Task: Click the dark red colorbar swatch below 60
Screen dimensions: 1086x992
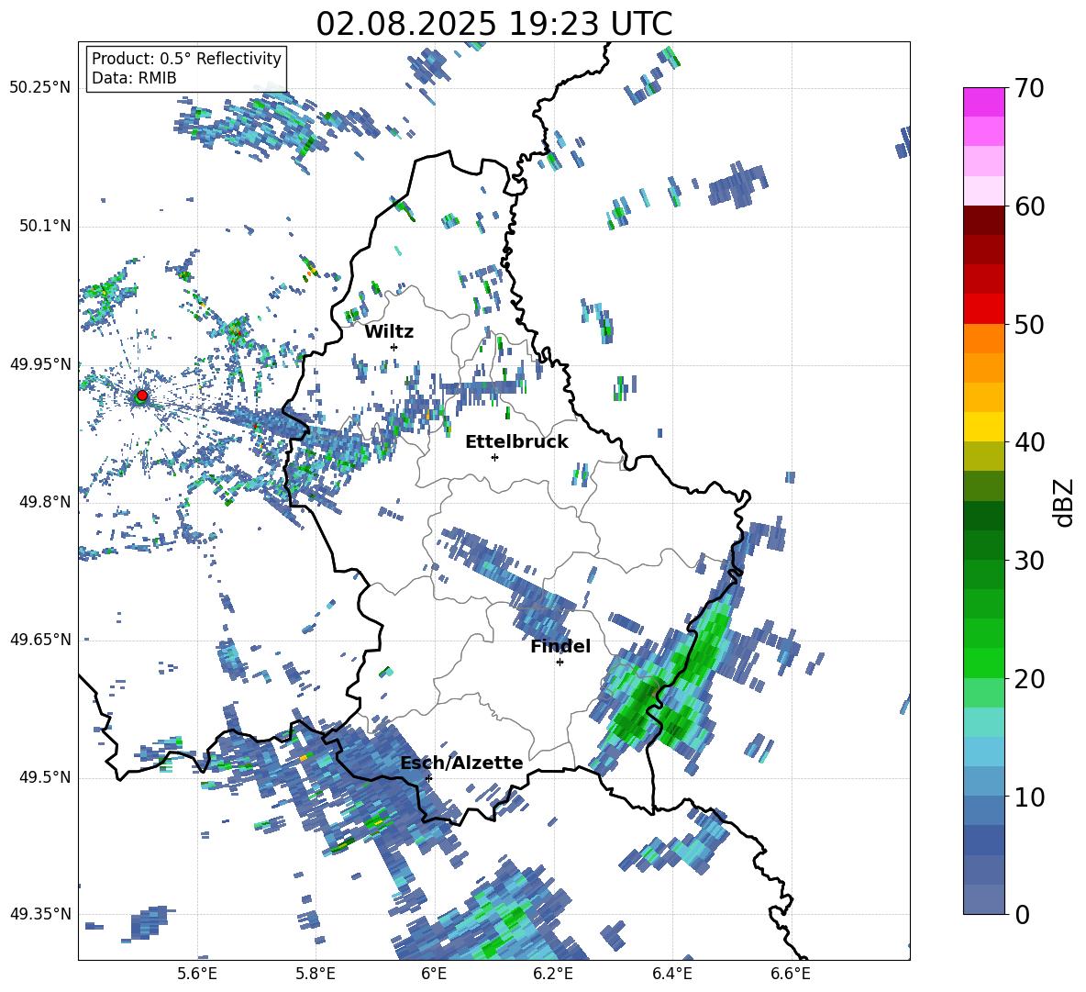Action: tap(984, 220)
